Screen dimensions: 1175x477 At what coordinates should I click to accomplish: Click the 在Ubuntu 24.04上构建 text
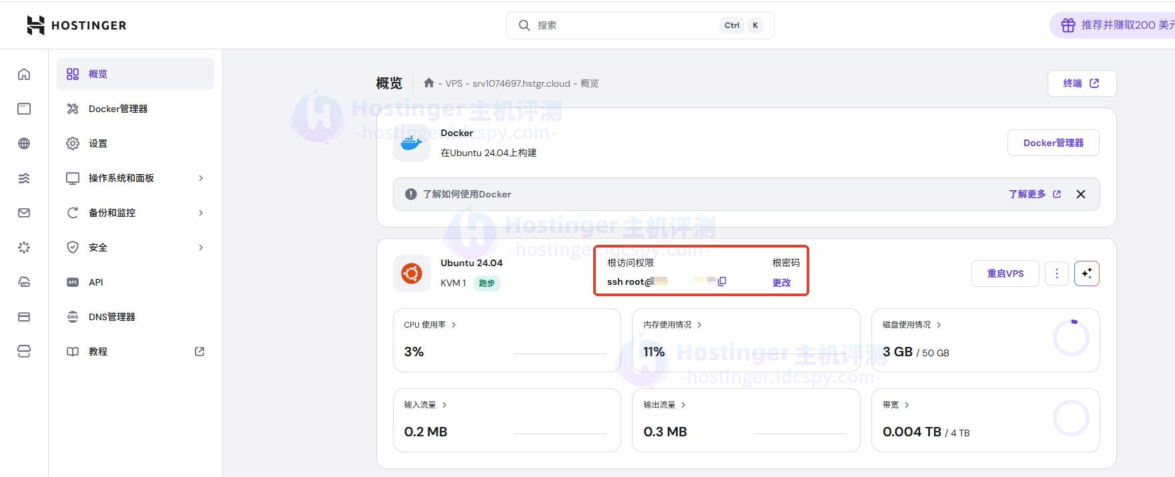[488, 153]
